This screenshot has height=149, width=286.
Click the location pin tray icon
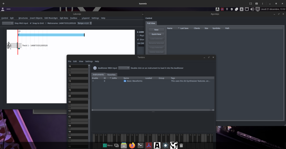(227, 9)
